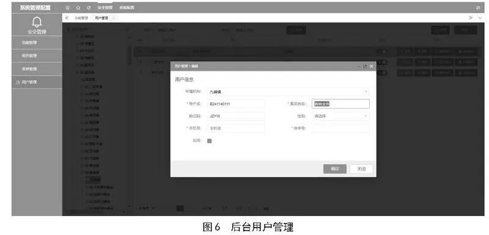Open the 所属机构 dropdown showing 九峰镇
Image resolution: width=489 pixels, height=235 pixels.
coord(289,92)
